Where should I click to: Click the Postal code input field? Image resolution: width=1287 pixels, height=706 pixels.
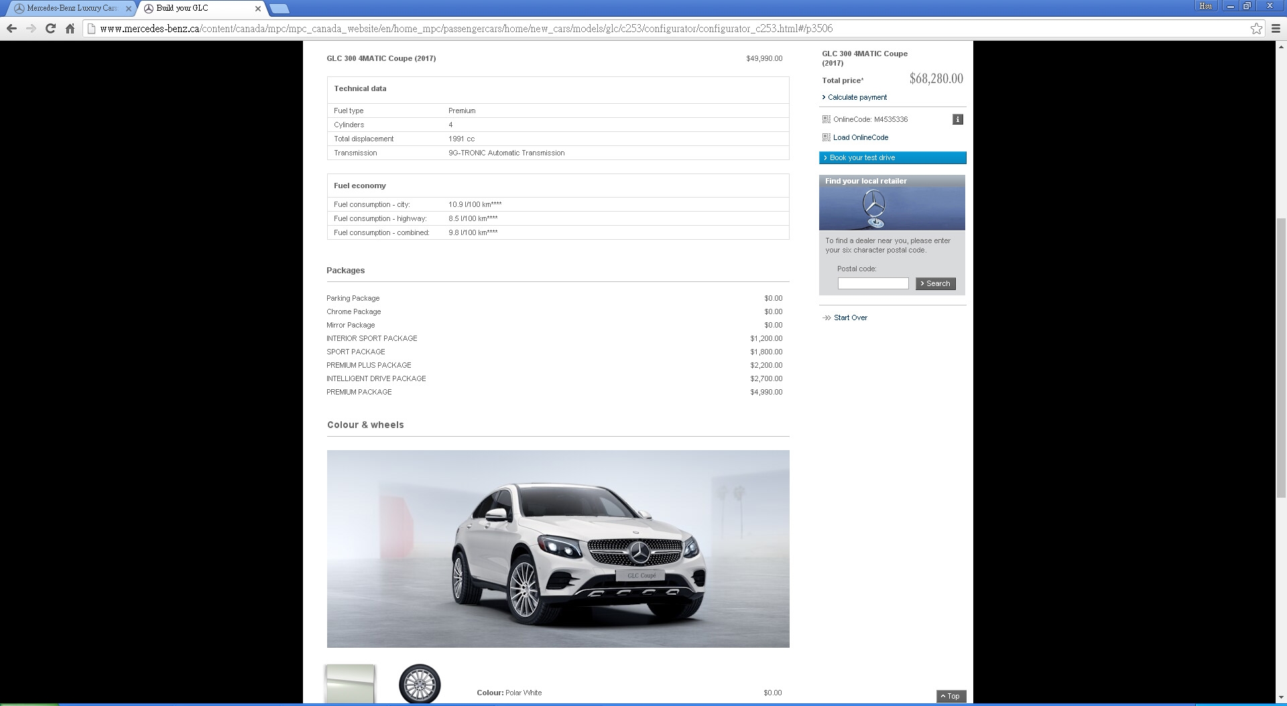[x=873, y=283]
